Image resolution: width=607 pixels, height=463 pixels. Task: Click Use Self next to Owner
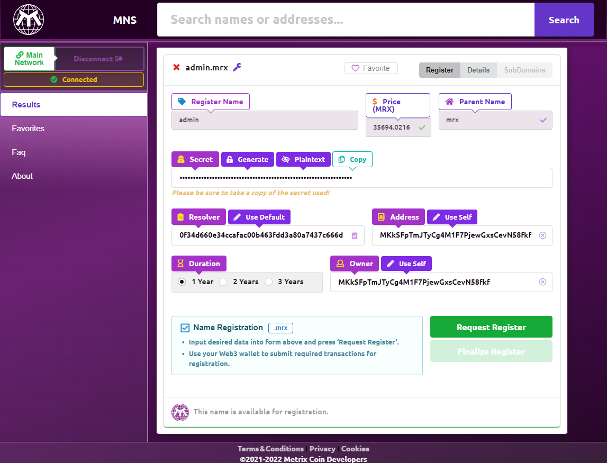(406, 264)
